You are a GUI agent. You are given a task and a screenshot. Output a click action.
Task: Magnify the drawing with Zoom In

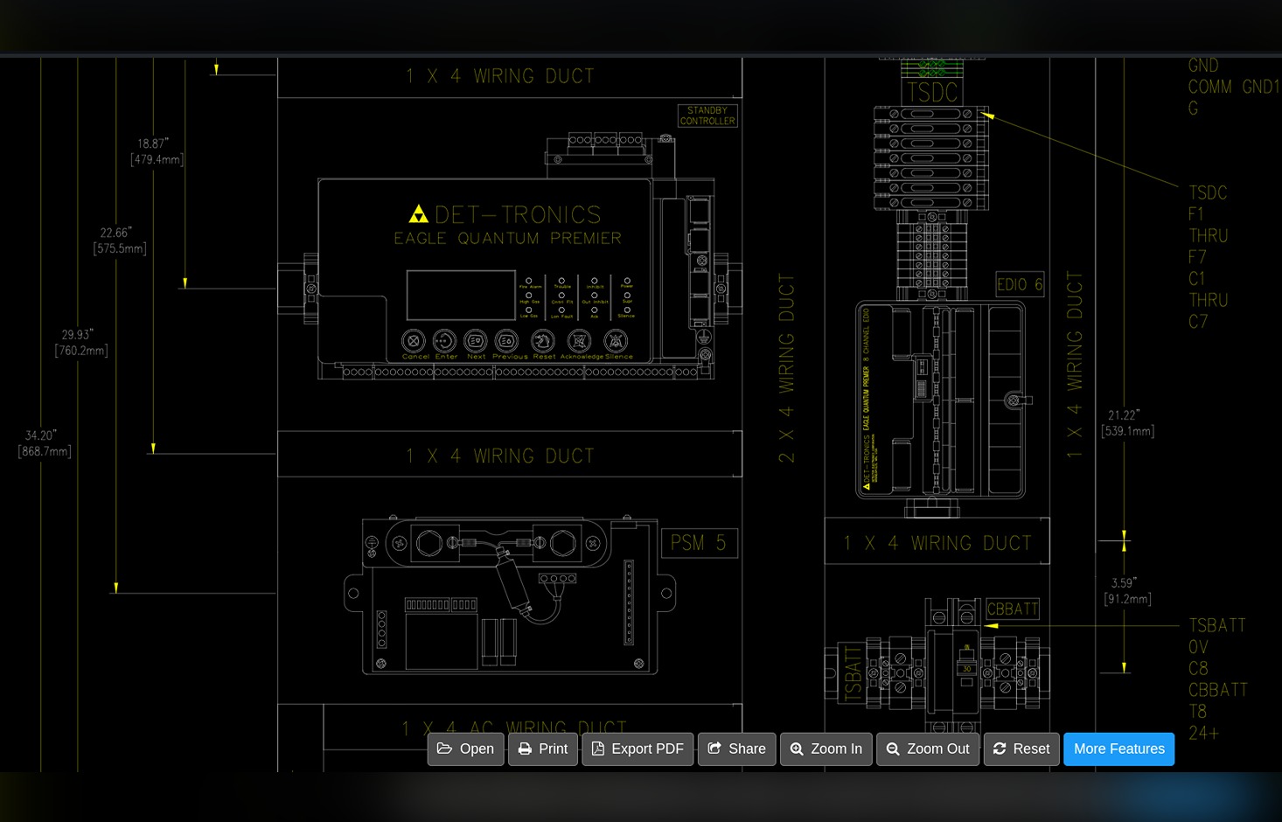(826, 749)
